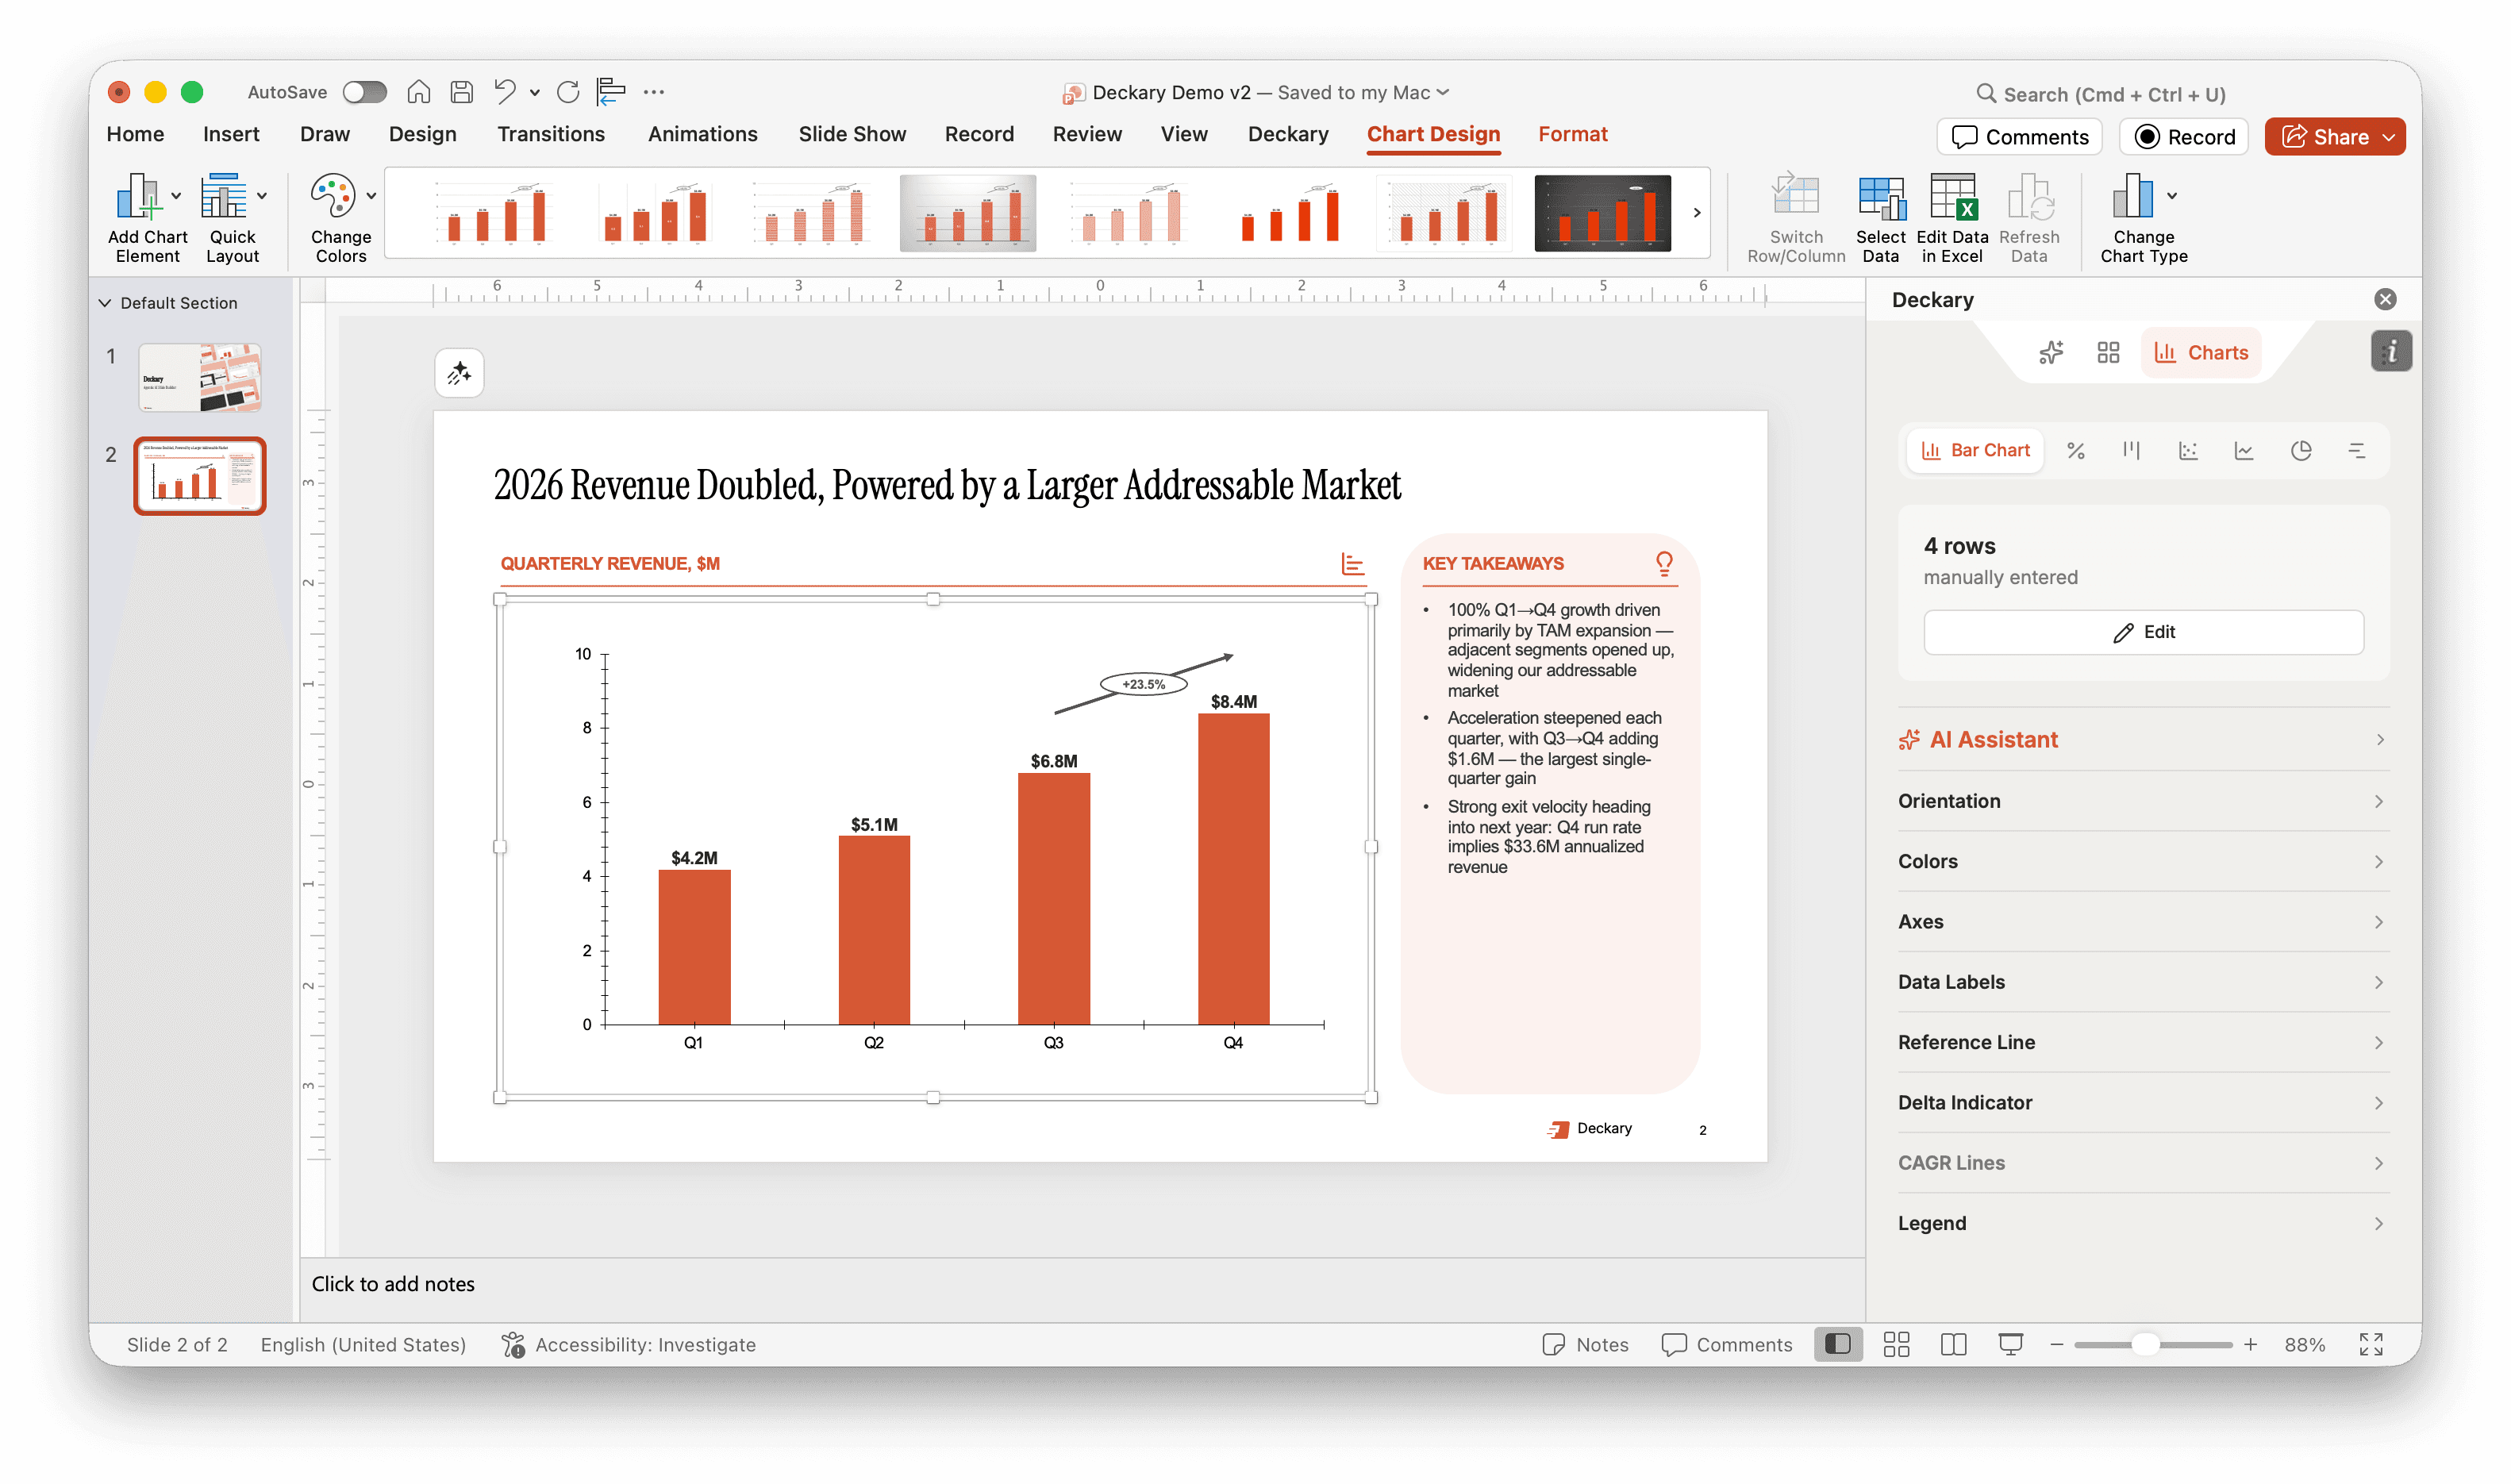The height and width of the screenshot is (1484, 2511).
Task: Click the Comments button
Action: [2019, 137]
